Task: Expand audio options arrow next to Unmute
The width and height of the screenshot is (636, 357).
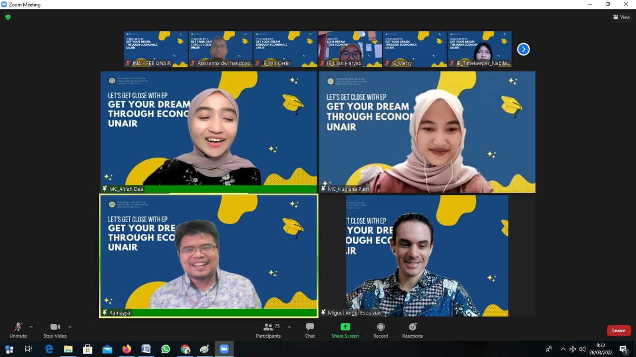Action: (x=31, y=327)
